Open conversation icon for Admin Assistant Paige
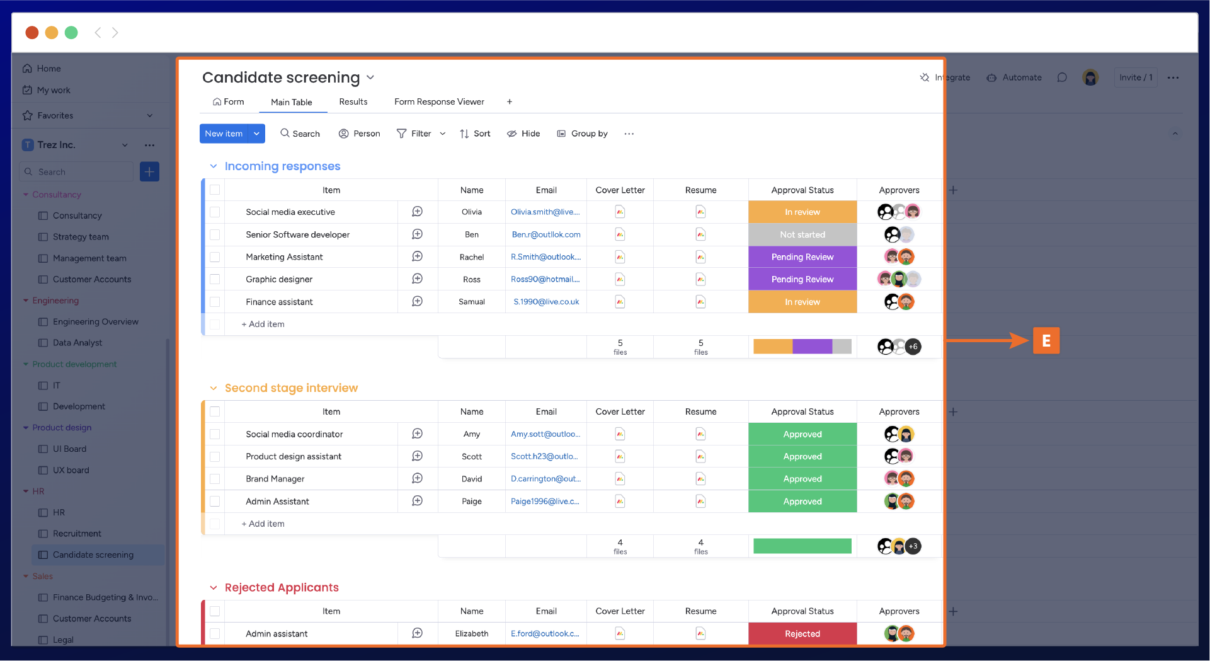 pyautogui.click(x=417, y=501)
